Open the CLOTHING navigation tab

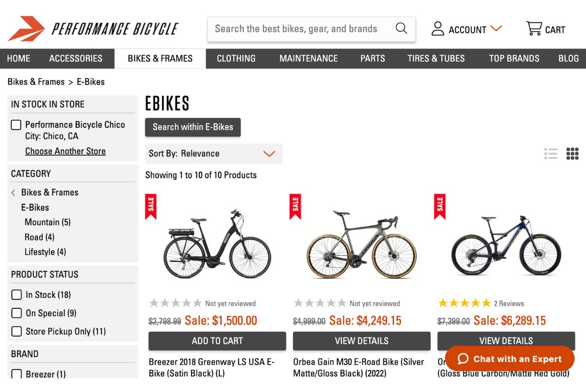point(236,58)
